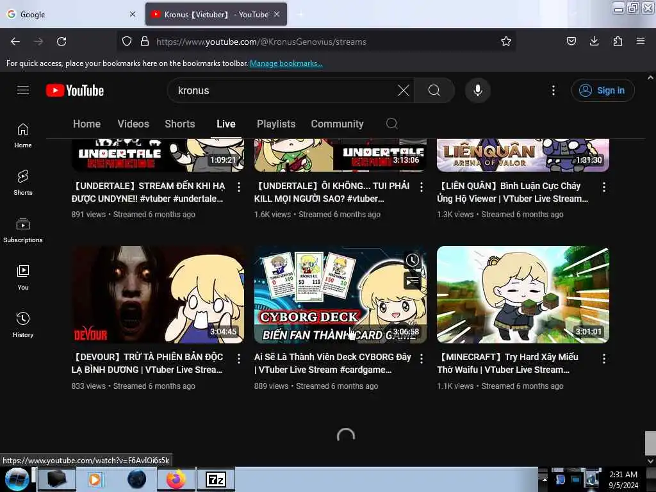Open Pocket save icon in toolbar
This screenshot has width=656, height=492.
(x=571, y=41)
